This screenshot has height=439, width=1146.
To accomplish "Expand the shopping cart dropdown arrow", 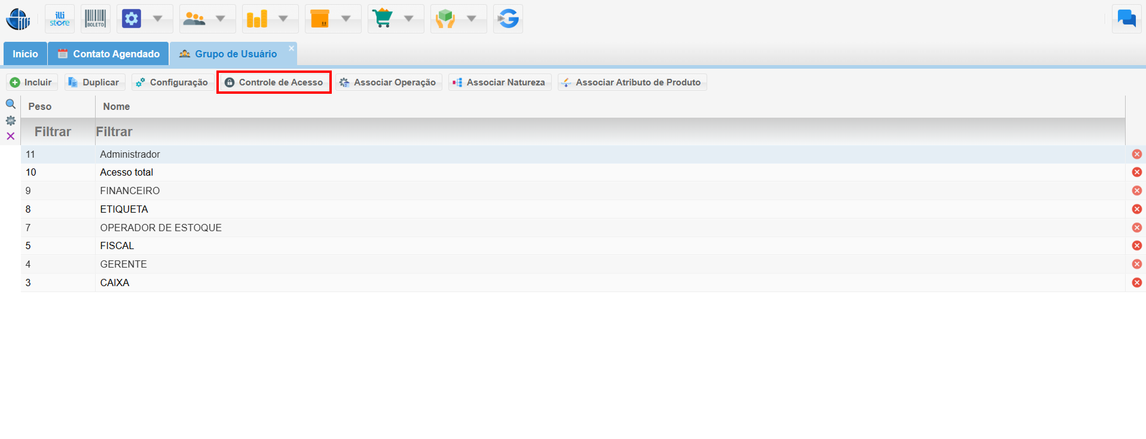I will [x=409, y=19].
